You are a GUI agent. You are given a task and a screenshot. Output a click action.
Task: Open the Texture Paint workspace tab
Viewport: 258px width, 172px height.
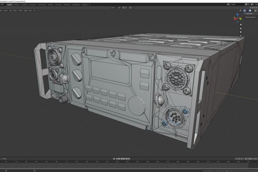42,5
